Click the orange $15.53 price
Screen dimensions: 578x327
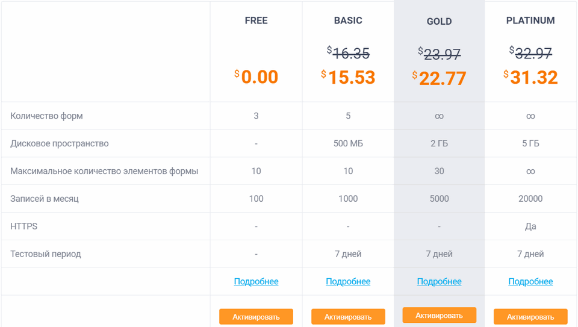tap(348, 78)
